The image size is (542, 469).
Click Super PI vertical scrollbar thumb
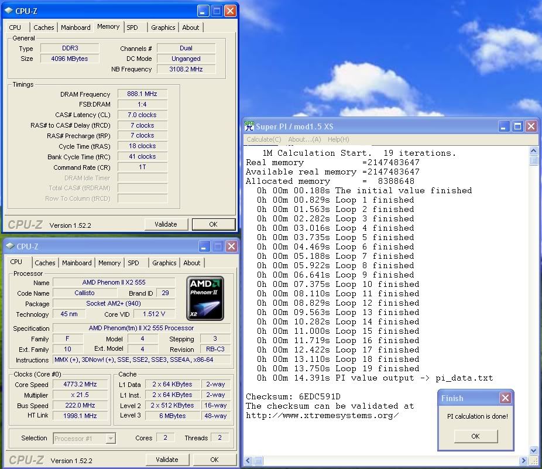[533, 161]
